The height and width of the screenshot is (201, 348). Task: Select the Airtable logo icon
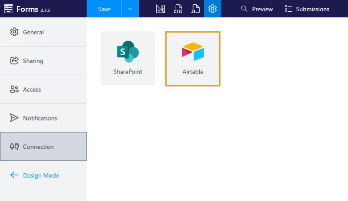tap(193, 52)
